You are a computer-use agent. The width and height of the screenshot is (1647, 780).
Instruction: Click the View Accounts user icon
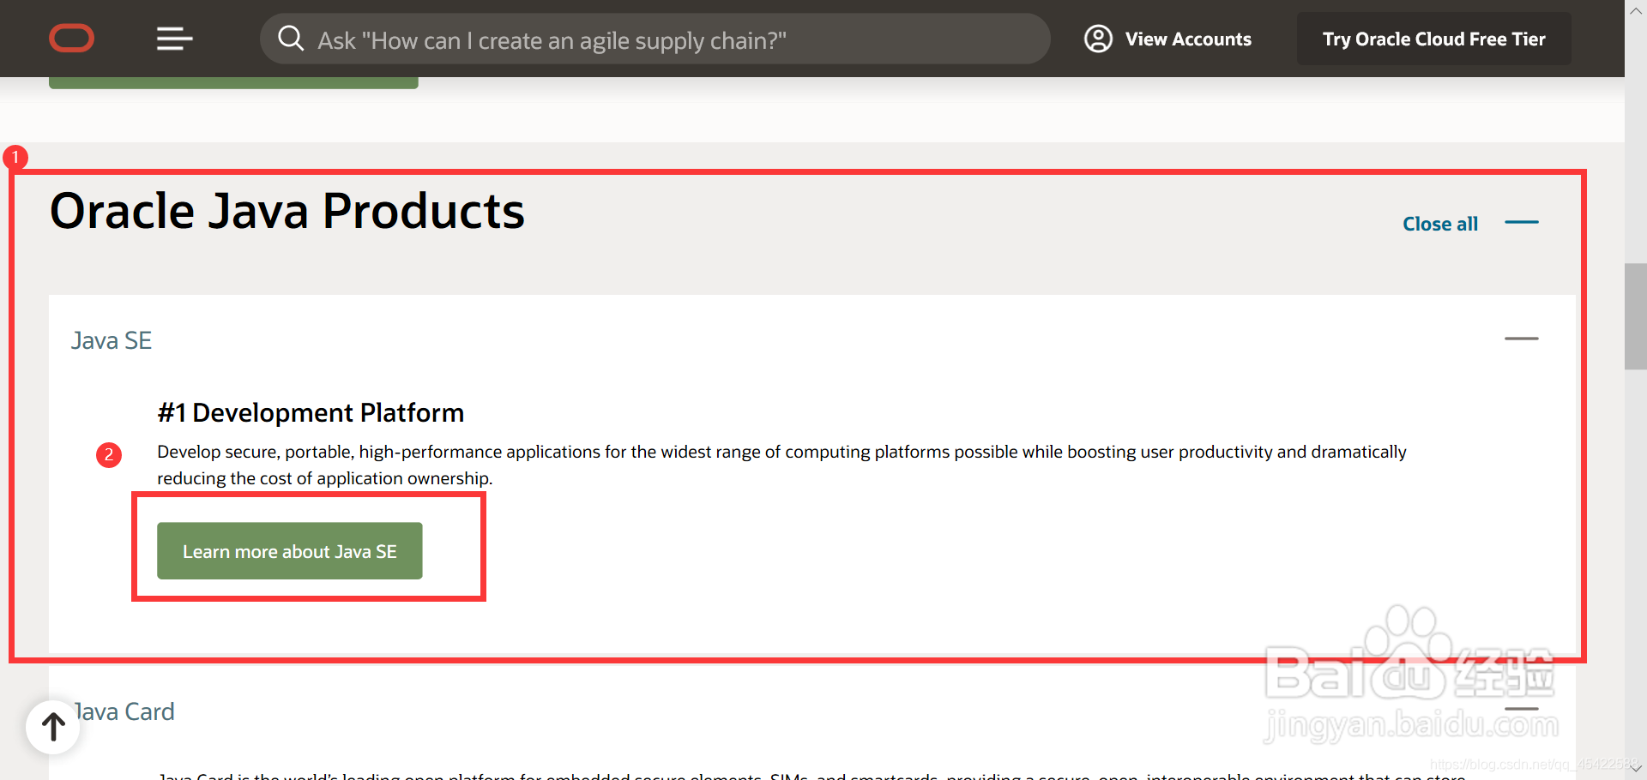[1098, 39]
